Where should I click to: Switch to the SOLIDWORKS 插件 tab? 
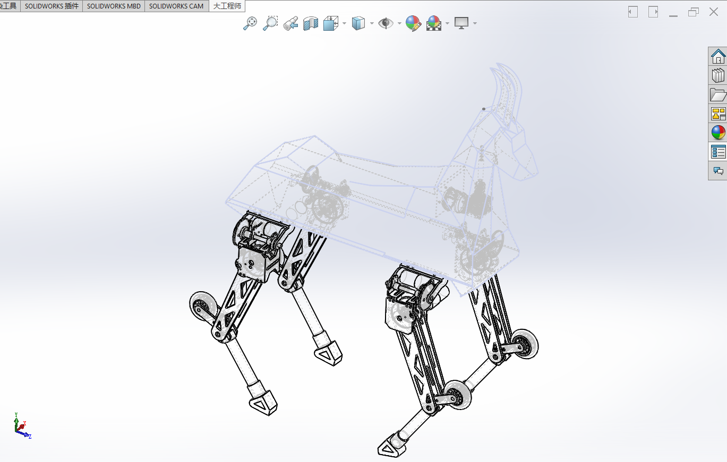tap(52, 6)
